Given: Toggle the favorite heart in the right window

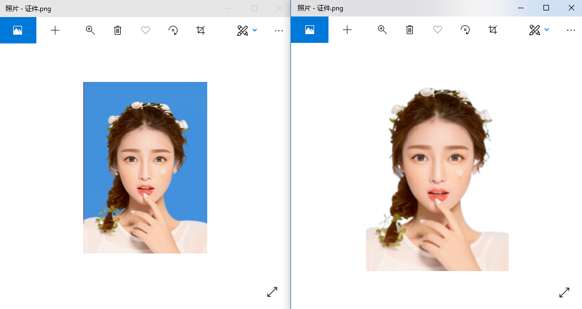Looking at the screenshot, I should coord(438,30).
